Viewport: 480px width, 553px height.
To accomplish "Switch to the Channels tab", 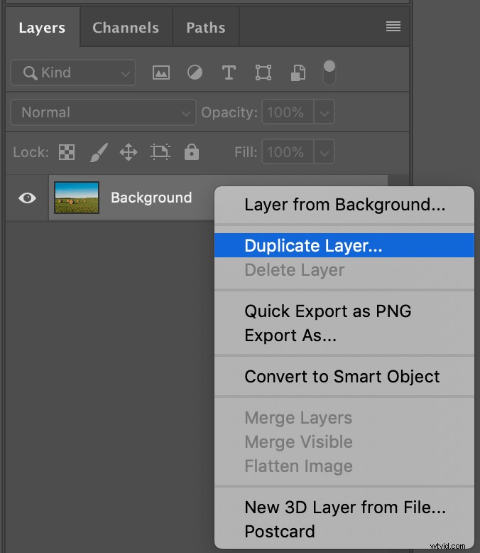I will [126, 28].
